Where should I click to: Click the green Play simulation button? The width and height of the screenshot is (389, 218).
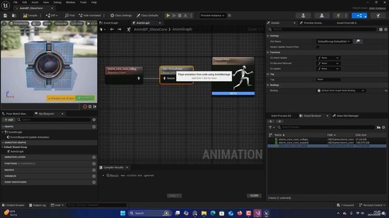tap(168, 16)
